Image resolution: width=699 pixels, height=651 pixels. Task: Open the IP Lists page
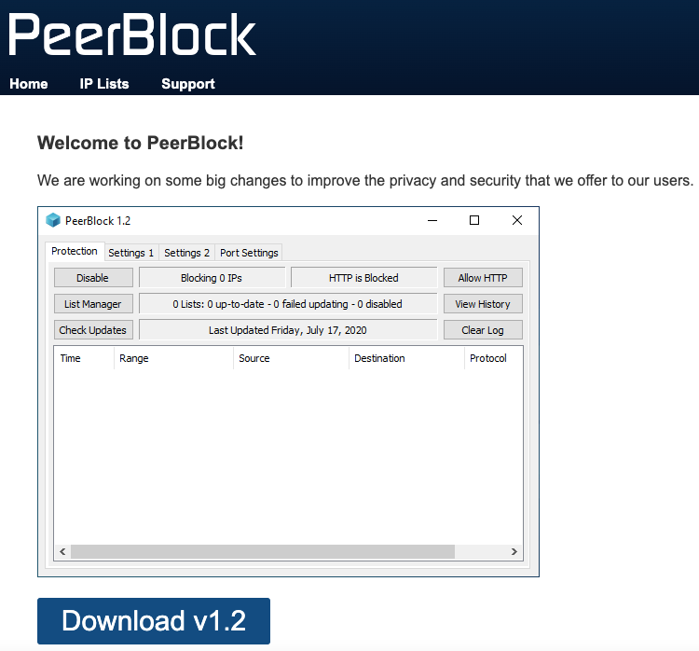[x=104, y=84]
